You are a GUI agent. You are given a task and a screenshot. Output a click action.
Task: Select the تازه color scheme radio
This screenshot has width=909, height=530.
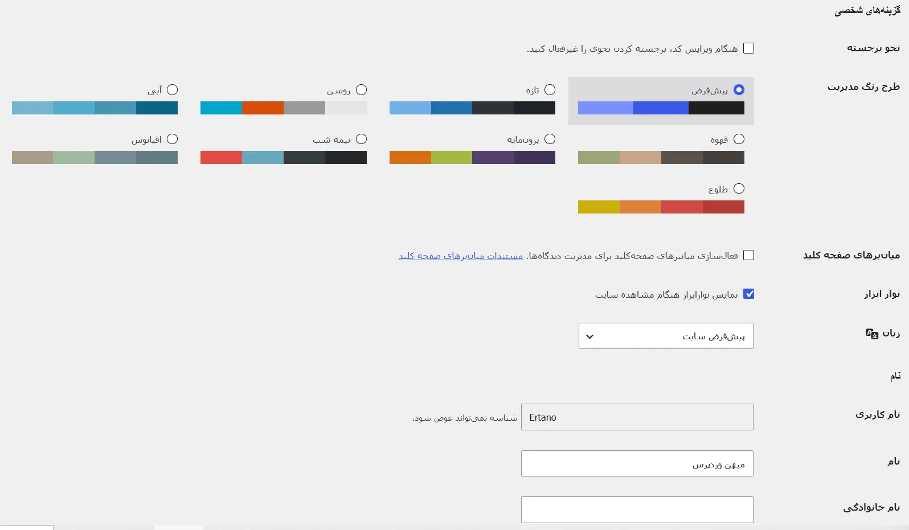(550, 90)
